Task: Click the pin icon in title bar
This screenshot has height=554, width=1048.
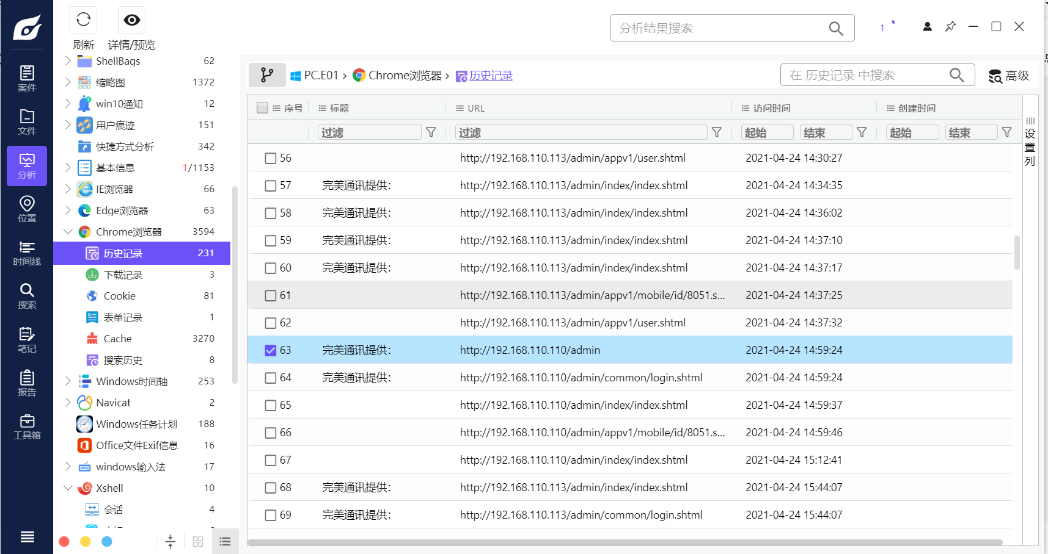Action: coord(950,26)
